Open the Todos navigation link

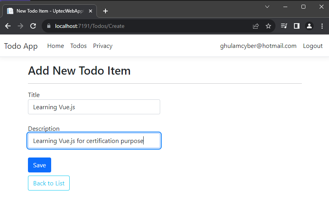78,46
